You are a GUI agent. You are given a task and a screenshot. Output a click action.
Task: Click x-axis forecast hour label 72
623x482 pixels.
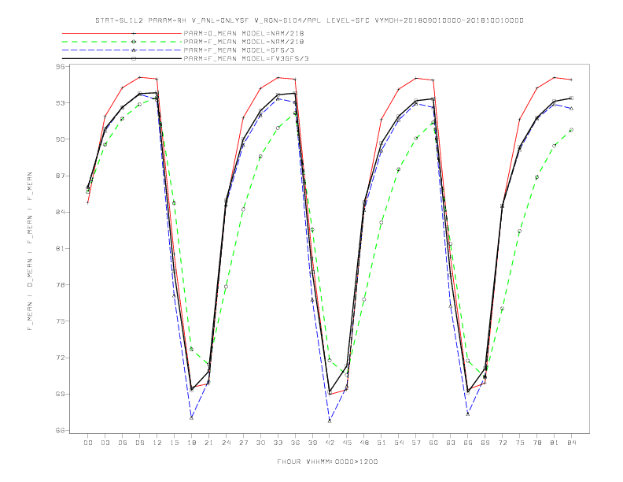point(503,443)
